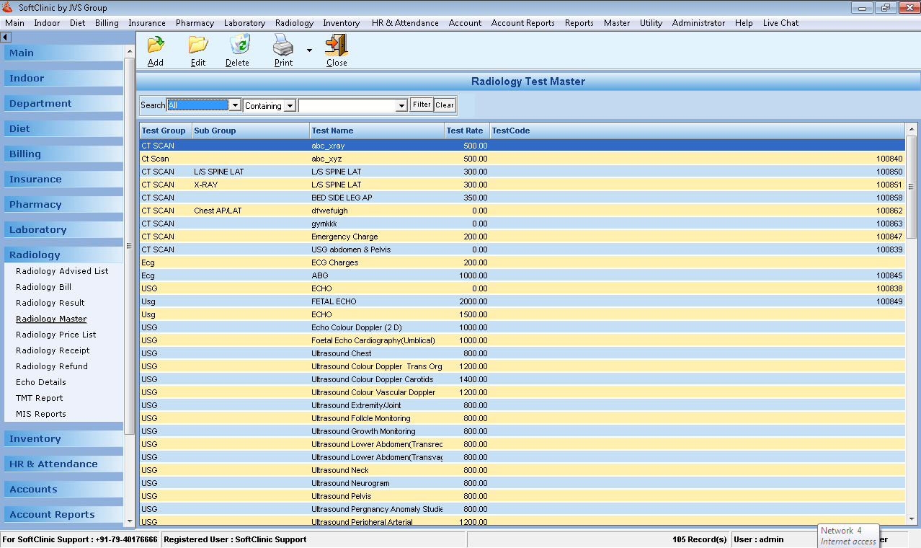The image size is (921, 548).
Task: Click the Delete recycle bin icon
Action: coord(239,45)
